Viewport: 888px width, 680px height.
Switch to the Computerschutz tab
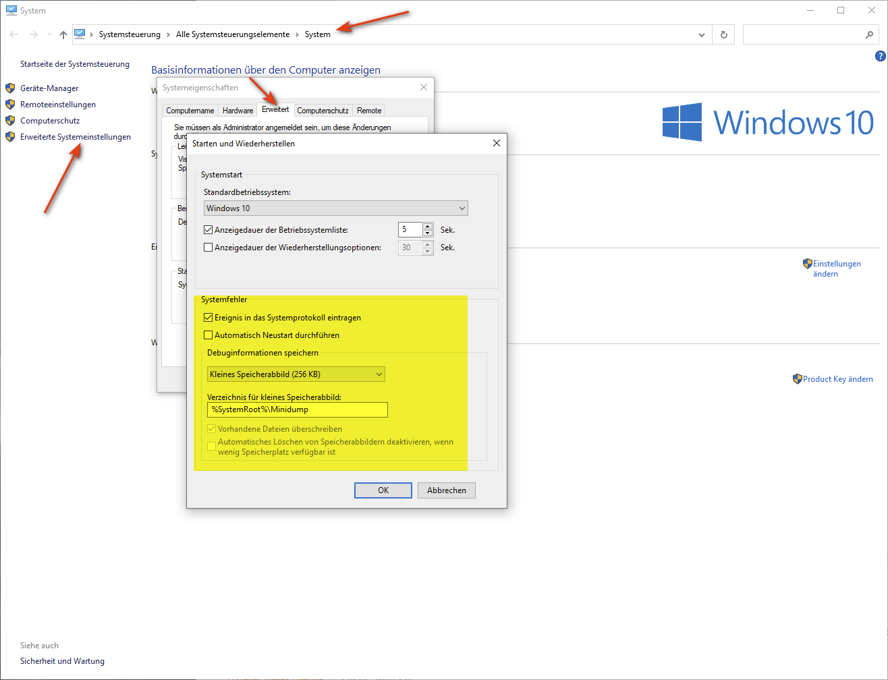(x=323, y=111)
